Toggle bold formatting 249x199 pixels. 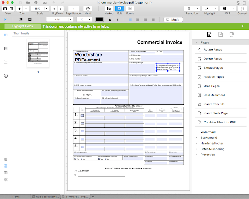(110, 19)
